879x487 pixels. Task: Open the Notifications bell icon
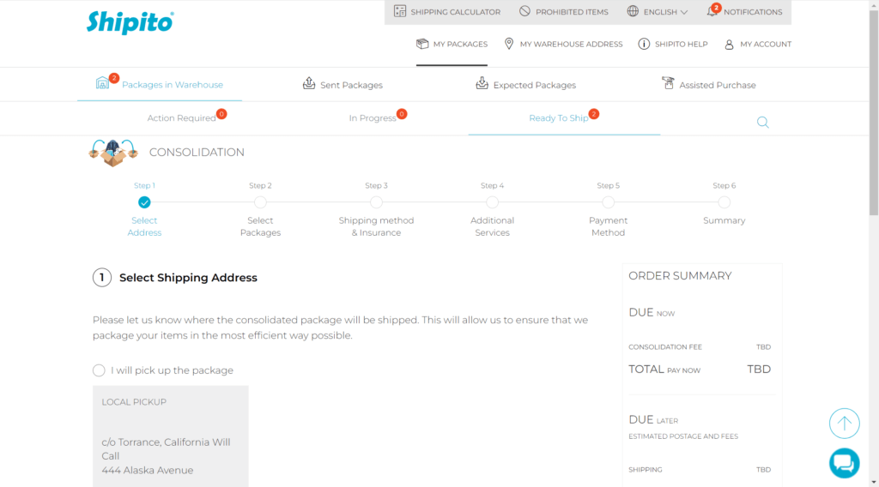(x=712, y=11)
